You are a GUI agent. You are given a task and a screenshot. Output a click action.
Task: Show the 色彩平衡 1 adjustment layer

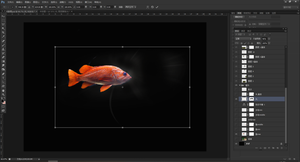click(236, 105)
